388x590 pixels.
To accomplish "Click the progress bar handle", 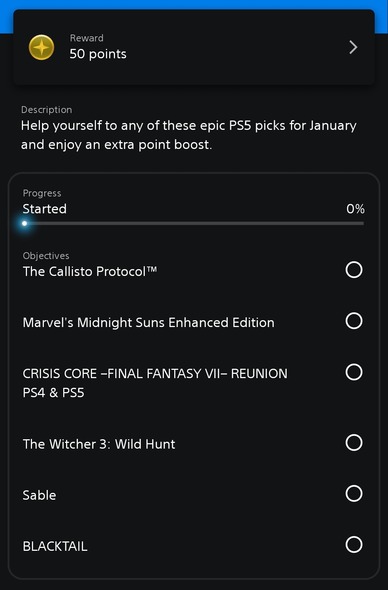I will point(24,223).
